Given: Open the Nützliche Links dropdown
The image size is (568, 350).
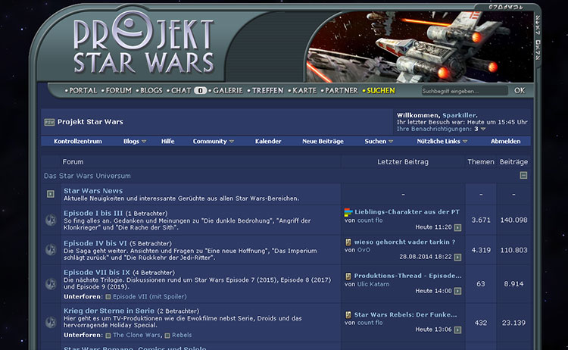Looking at the screenshot, I should (442, 141).
